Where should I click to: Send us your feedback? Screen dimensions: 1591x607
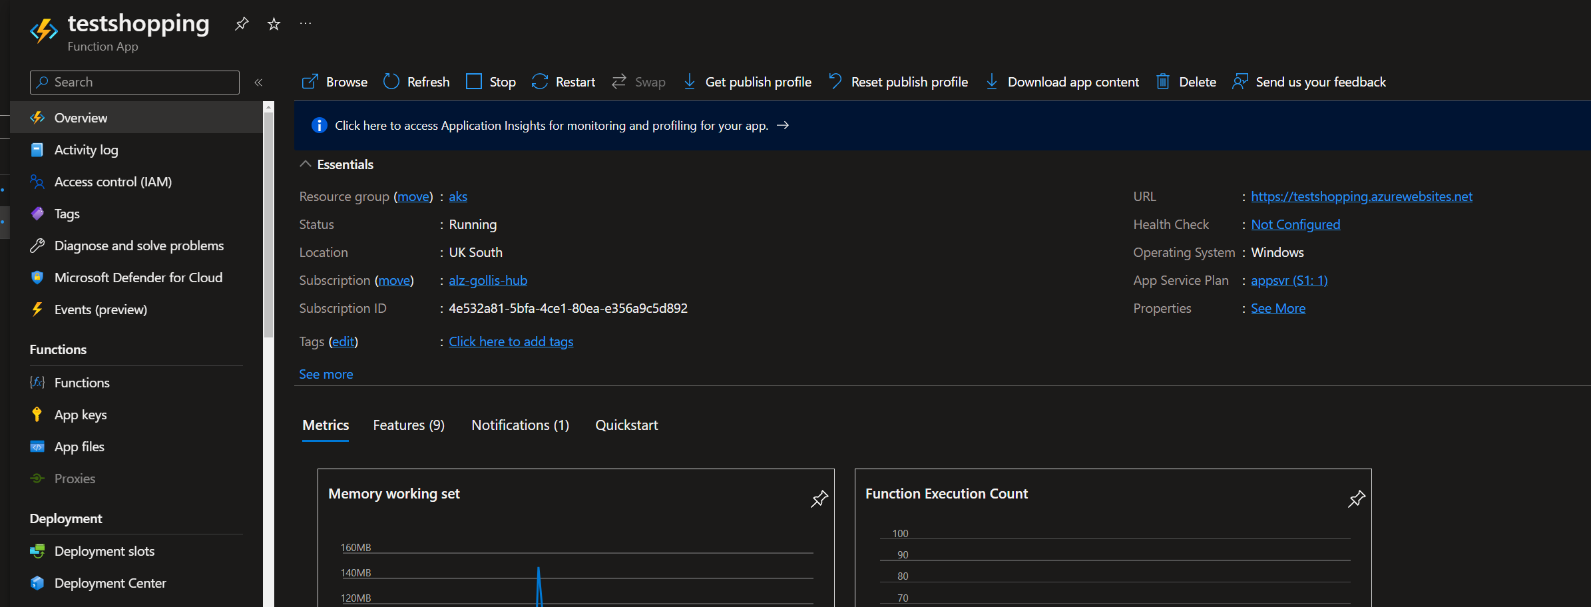click(x=1309, y=82)
